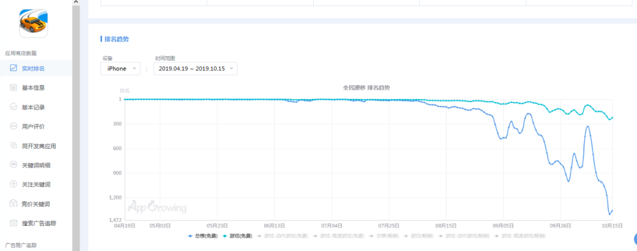Enable the 游戏(畅销) legend series

tap(419, 236)
